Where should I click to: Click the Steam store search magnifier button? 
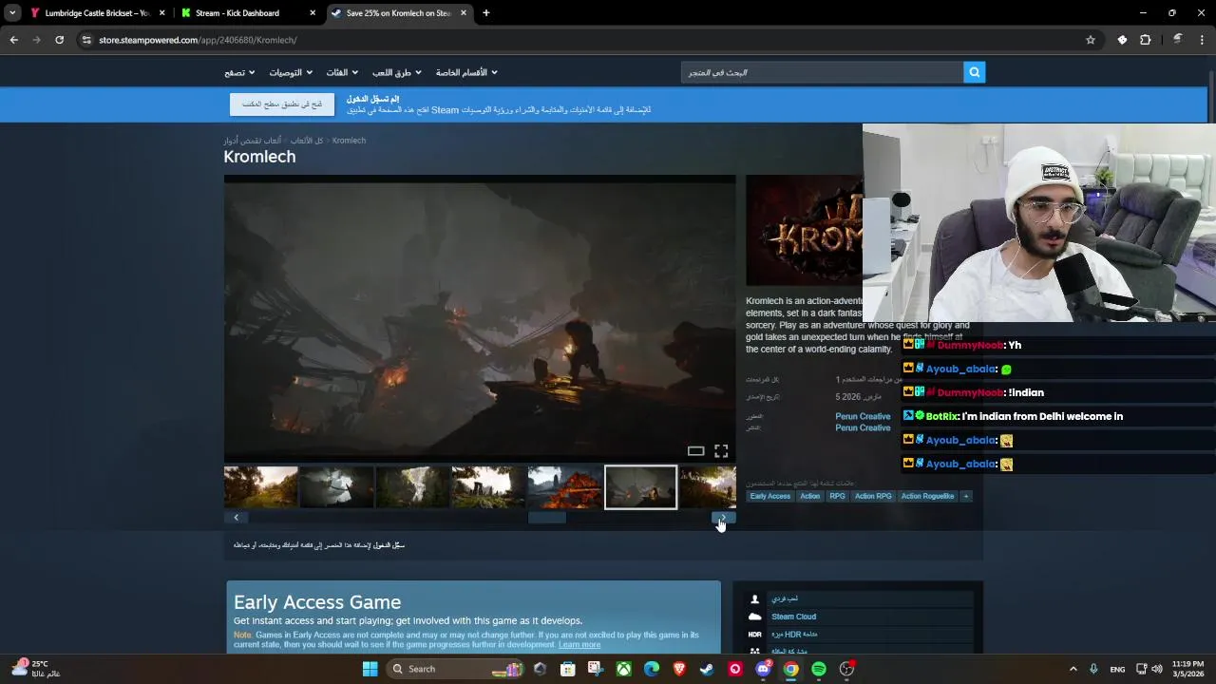pos(974,72)
